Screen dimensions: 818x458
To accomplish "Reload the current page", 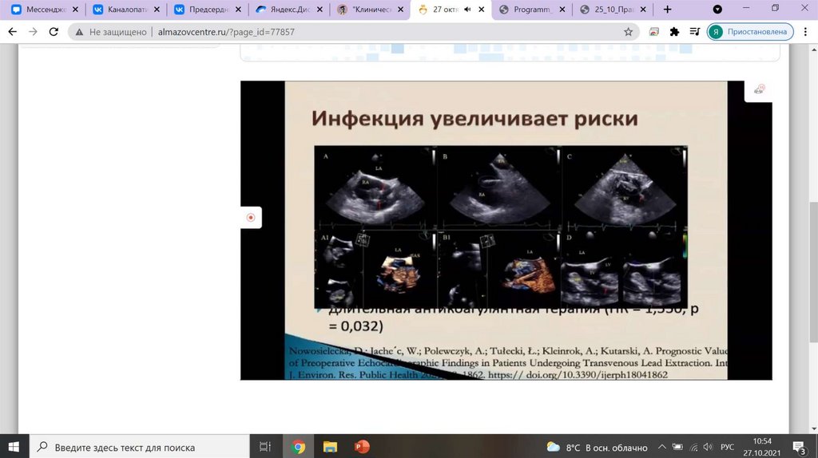I will click(54, 32).
